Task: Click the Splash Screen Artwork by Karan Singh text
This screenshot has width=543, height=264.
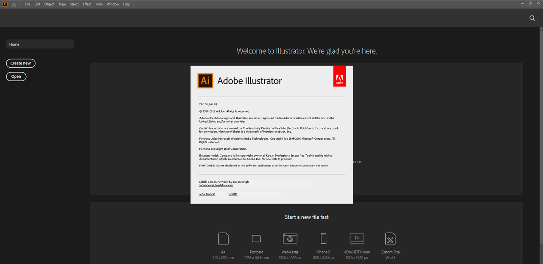Action: coord(224,181)
